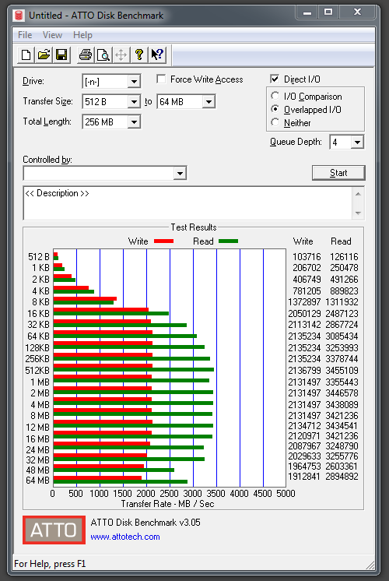Visit the www.attotech.com link
The image size is (389, 581).
click(125, 537)
